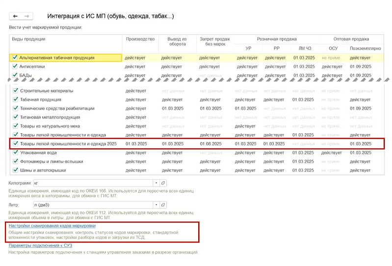
Task: Click the Килограмм input field
Action: coord(93,183)
